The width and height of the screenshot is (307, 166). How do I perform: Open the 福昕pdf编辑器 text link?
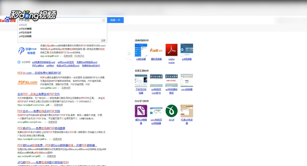click(x=141, y=122)
